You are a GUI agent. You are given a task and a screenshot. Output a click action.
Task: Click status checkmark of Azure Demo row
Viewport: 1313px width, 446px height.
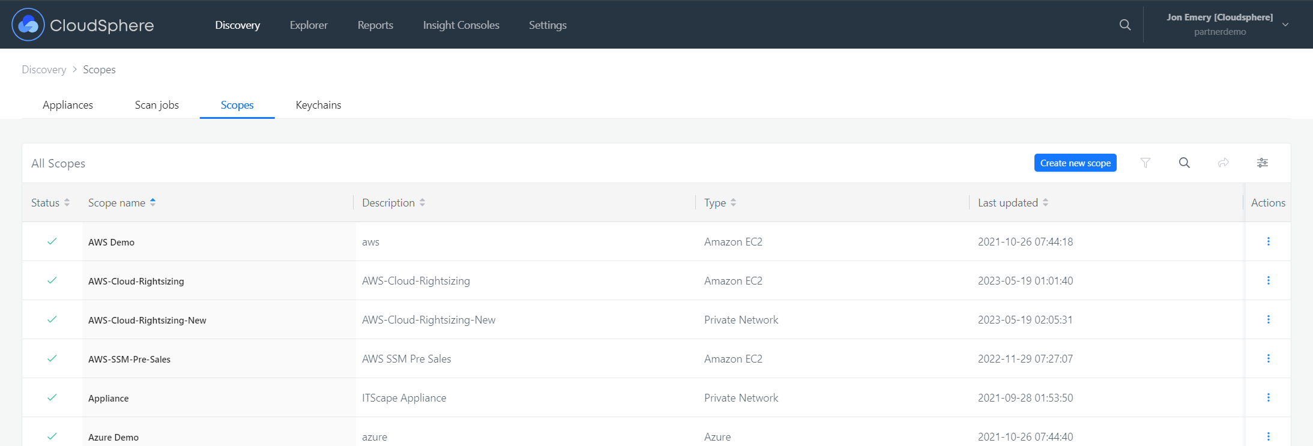coord(52,436)
